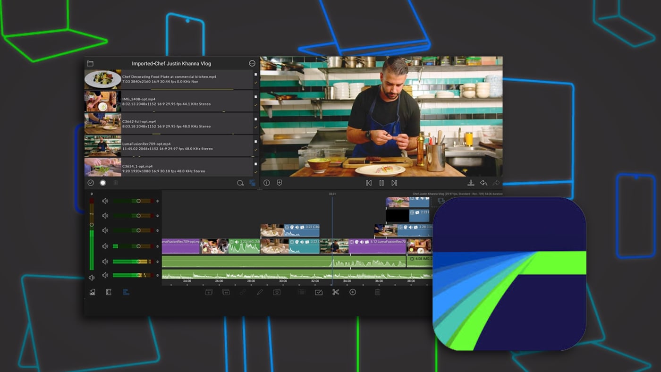661x372 pixels.
Task: Pause playback in the preview
Action: click(x=381, y=183)
